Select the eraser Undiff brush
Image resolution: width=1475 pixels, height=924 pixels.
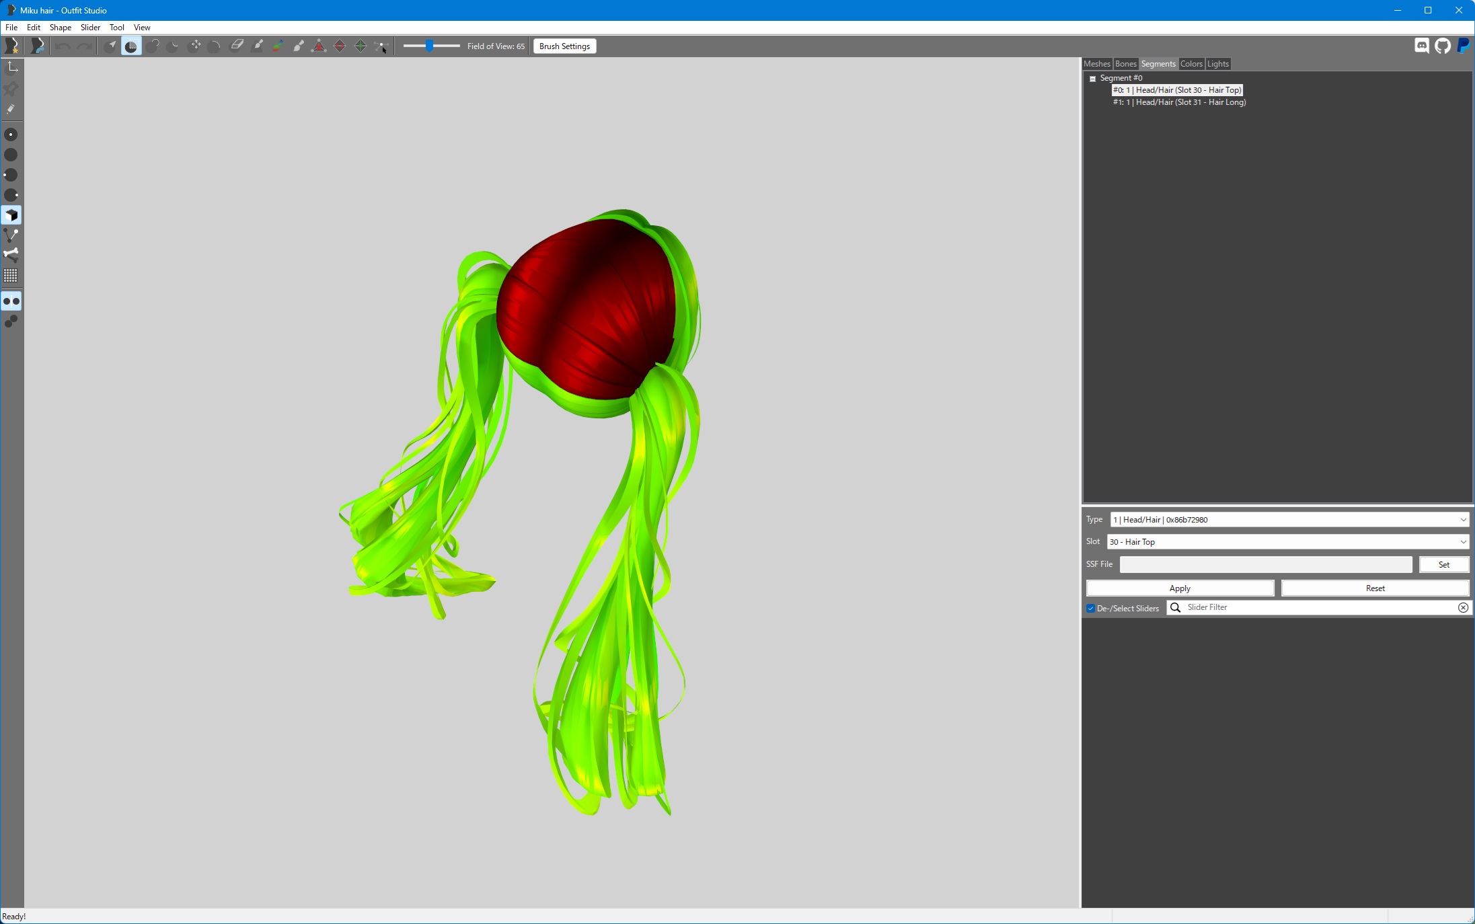(237, 46)
